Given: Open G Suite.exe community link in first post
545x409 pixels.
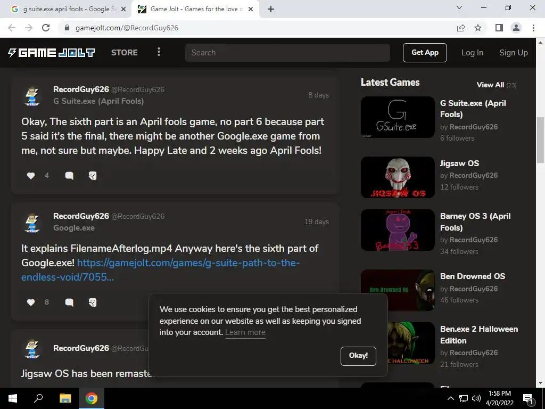Looking at the screenshot, I should [98, 101].
